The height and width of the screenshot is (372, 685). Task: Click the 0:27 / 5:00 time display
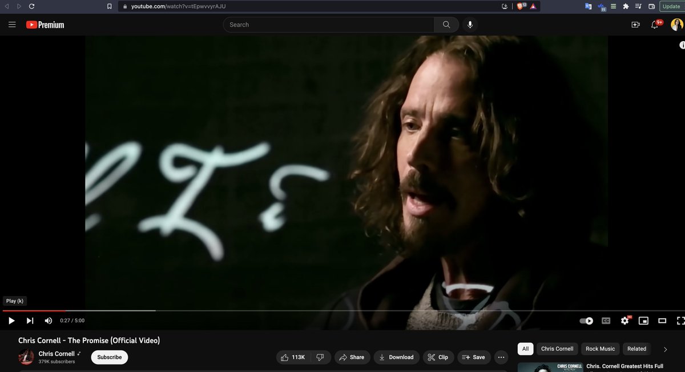pos(72,321)
